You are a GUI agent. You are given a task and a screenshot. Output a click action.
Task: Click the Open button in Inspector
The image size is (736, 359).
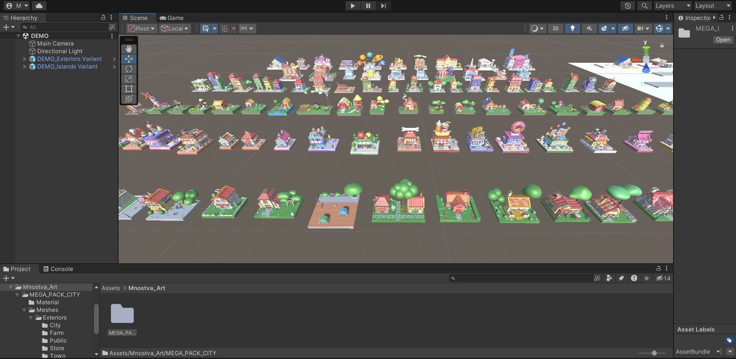coord(723,40)
